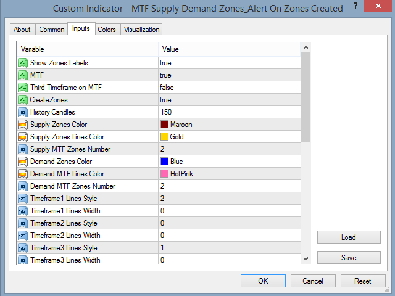Click the icon beside Timeframe2 Lines Style
This screenshot has width=395, height=296.
coord(23,223)
